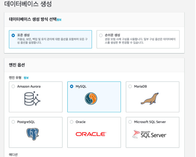Click the Microsoft SQL Server logo
The width and height of the screenshot is (196, 157).
coord(149,134)
